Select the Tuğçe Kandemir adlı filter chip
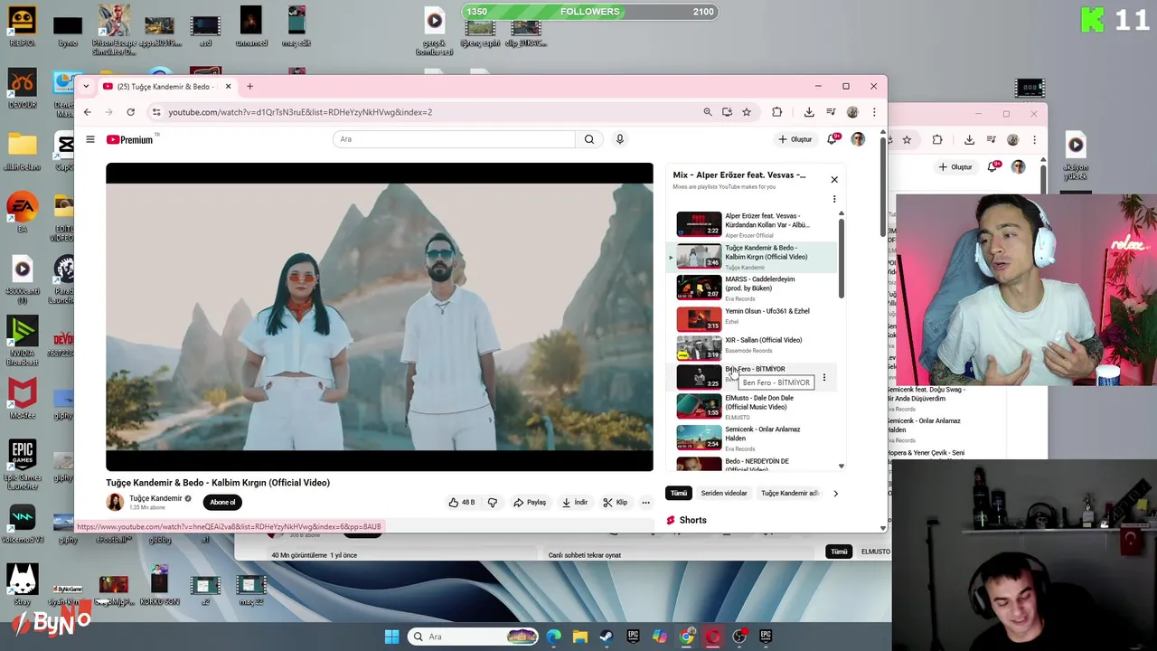The height and width of the screenshot is (651, 1157). [790, 493]
